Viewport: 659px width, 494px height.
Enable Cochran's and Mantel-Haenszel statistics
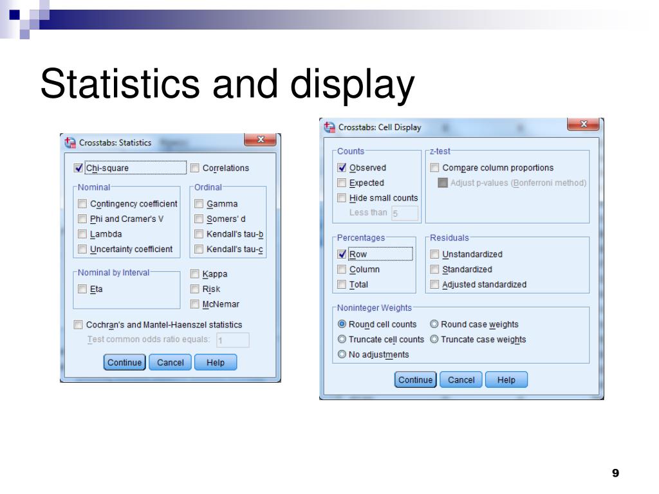coord(78,325)
